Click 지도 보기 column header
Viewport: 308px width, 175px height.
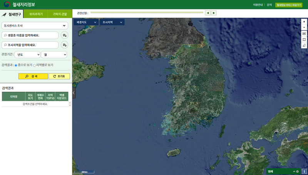[x=30, y=96]
